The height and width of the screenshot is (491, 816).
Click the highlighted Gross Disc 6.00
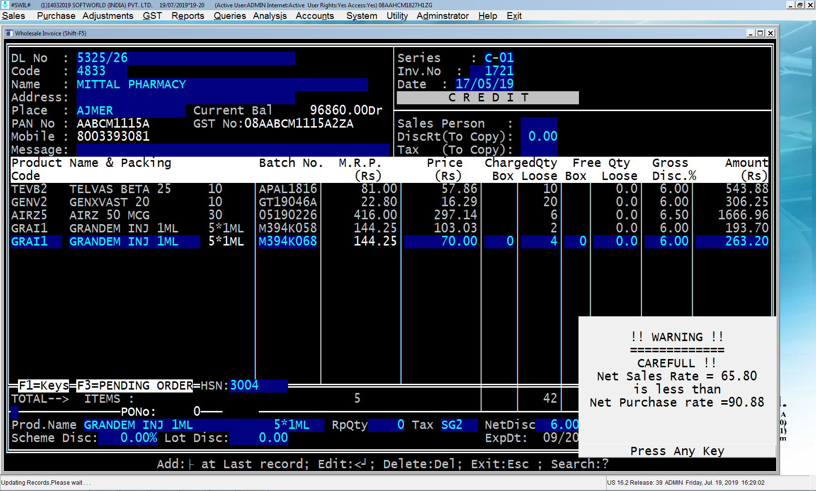667,241
